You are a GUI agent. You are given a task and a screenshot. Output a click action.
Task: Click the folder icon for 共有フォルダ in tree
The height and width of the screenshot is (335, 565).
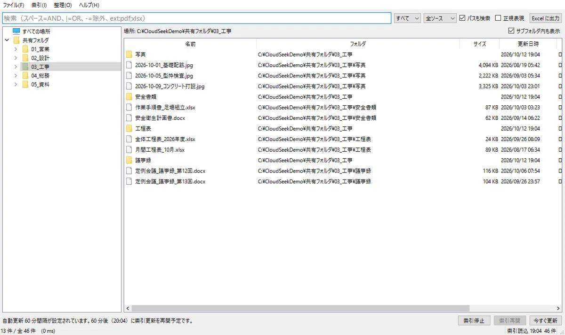pyautogui.click(x=16, y=40)
